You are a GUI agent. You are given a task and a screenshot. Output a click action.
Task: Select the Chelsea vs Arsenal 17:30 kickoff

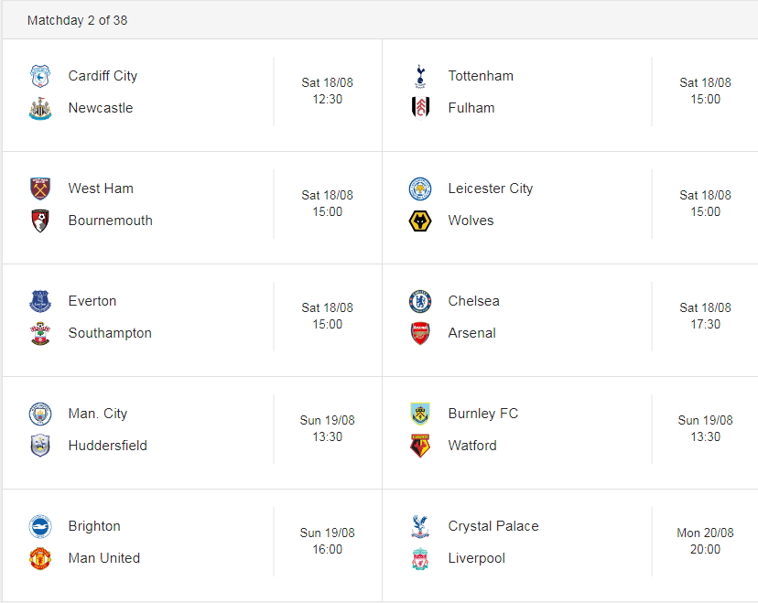pyautogui.click(x=705, y=316)
